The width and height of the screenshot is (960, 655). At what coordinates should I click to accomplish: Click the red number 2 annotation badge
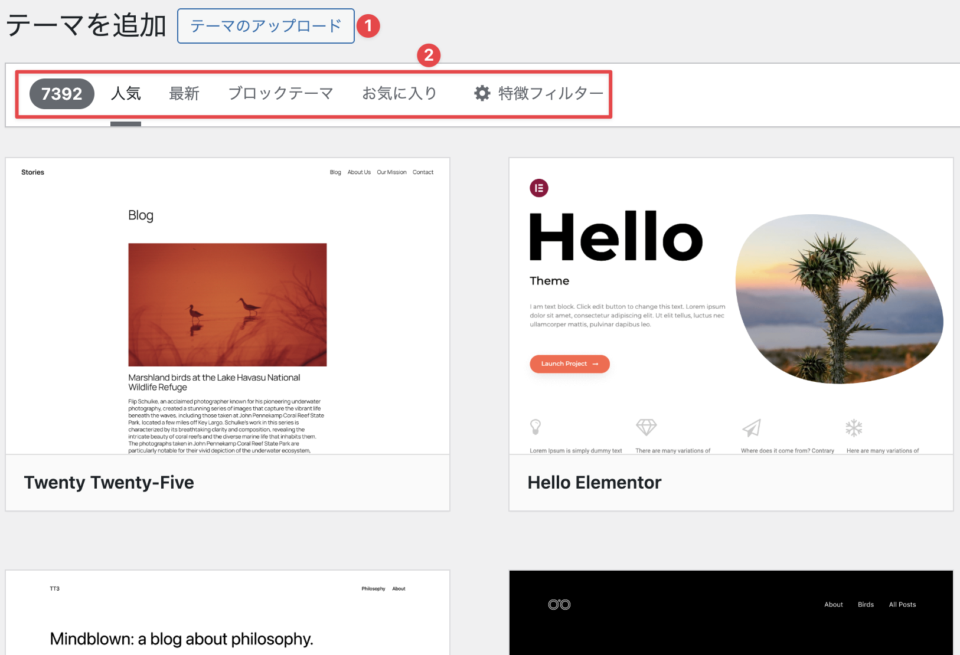click(x=429, y=55)
